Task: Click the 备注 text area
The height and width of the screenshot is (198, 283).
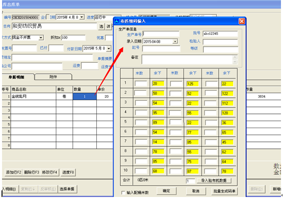Action: 187,59
